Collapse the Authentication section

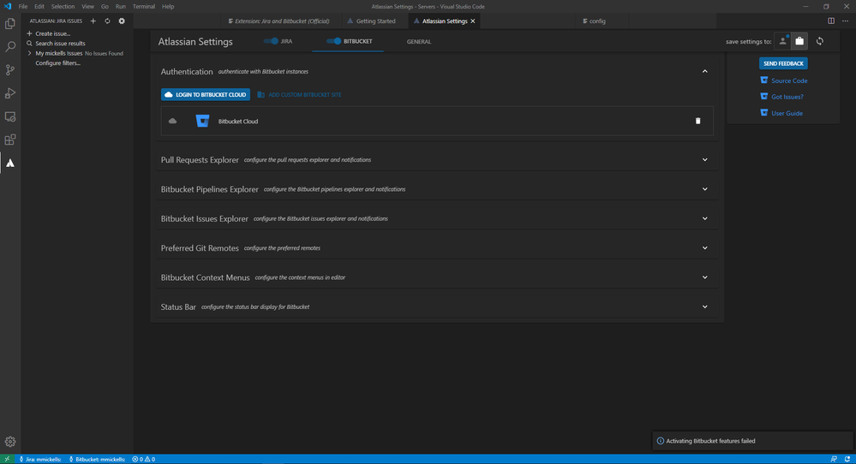(705, 71)
